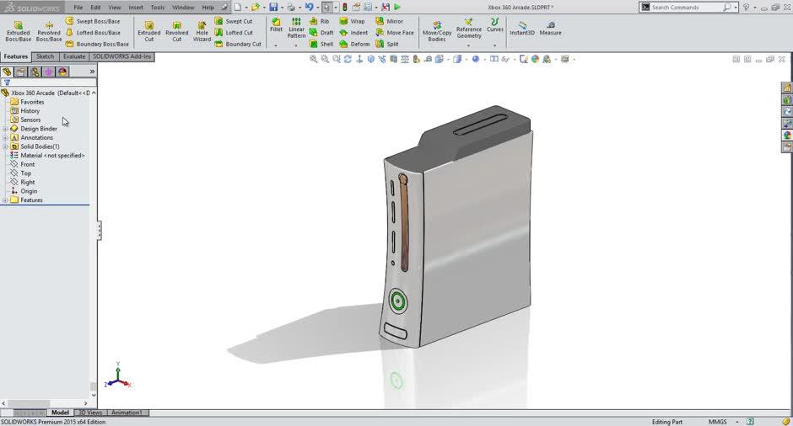Click the Deform feature tool
The width and height of the screenshot is (793, 426).
[x=354, y=44]
